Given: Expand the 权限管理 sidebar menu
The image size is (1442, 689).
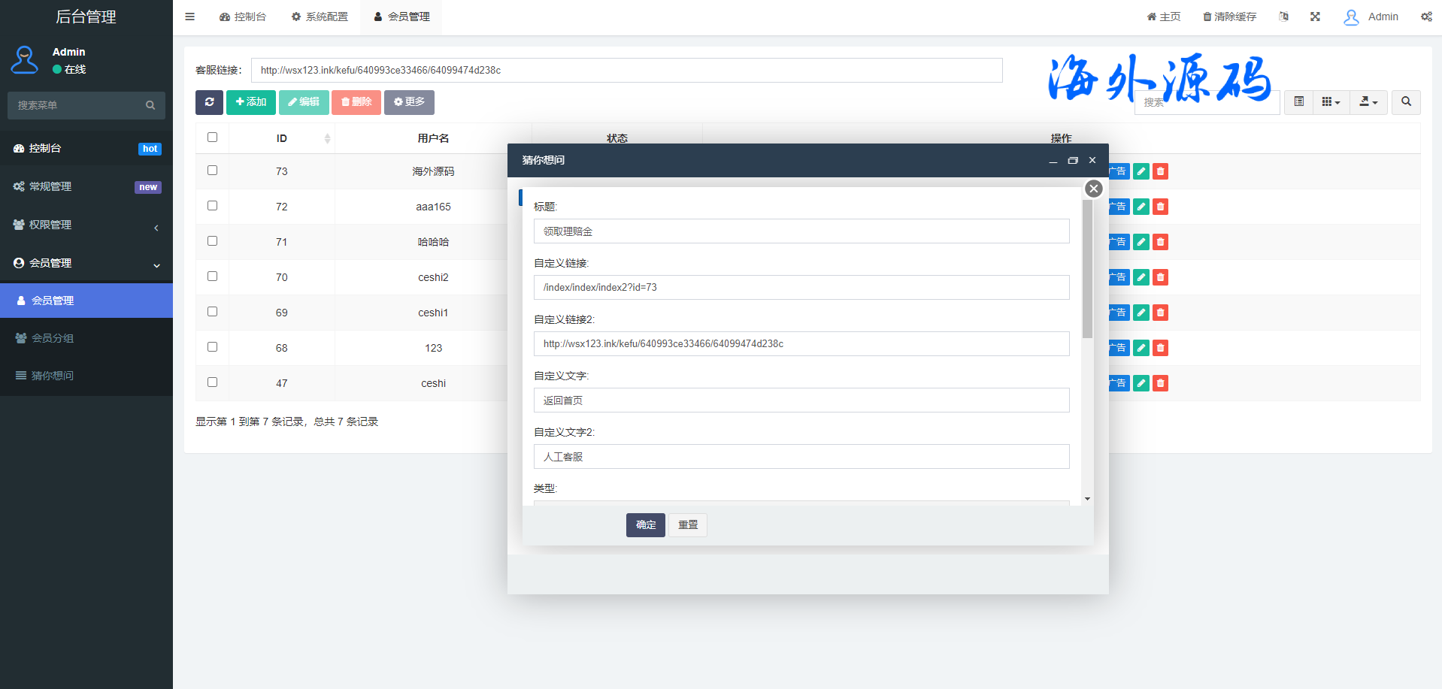Looking at the screenshot, I should coord(86,225).
